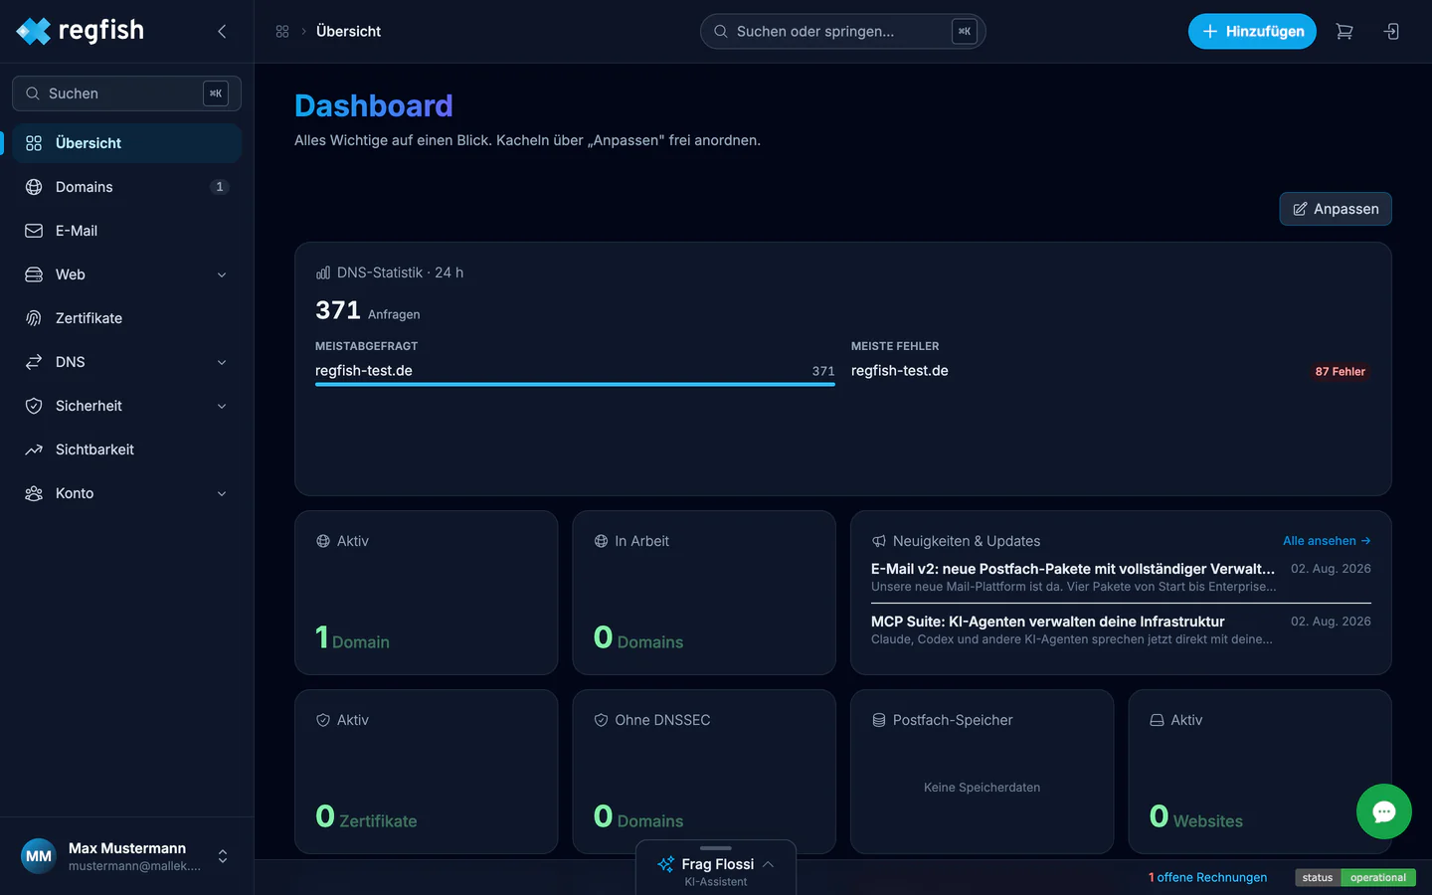Click the MM user avatar
Screen dimensions: 1432x895
tap(39, 856)
